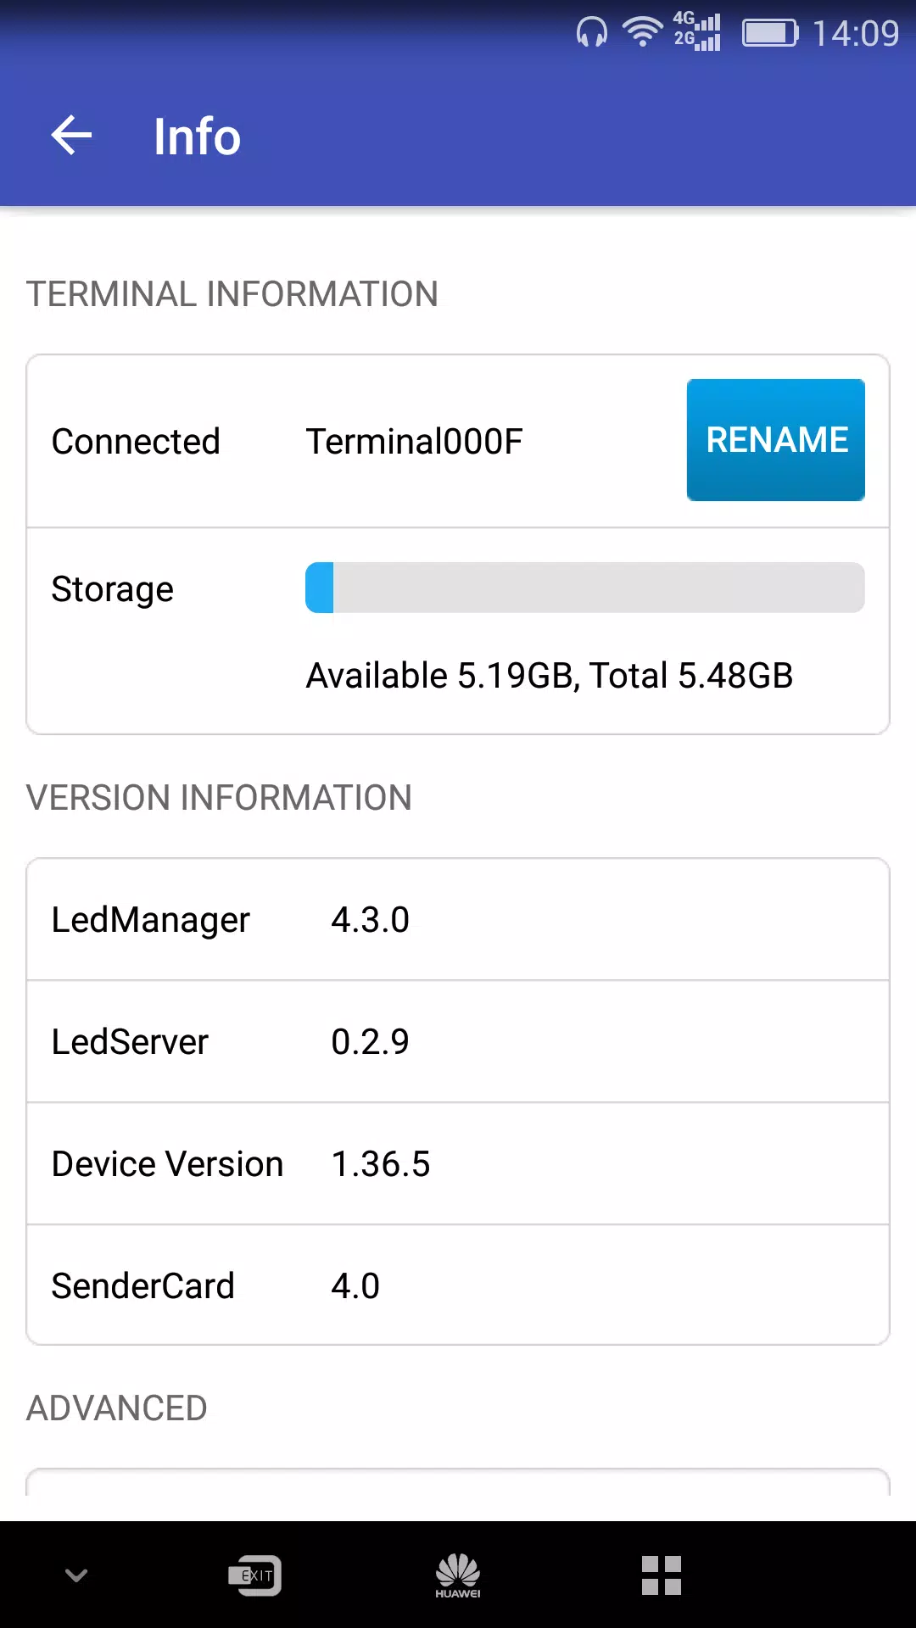Collapse navigation bar with down chevron
The image size is (916, 1628).
click(76, 1575)
